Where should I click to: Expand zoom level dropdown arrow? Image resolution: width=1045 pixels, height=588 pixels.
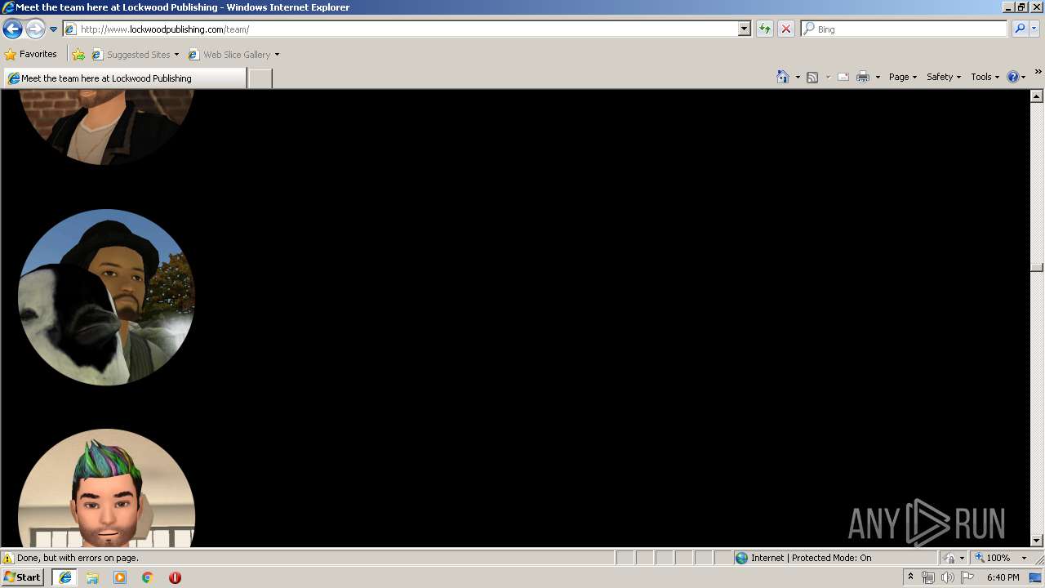tap(1024, 558)
